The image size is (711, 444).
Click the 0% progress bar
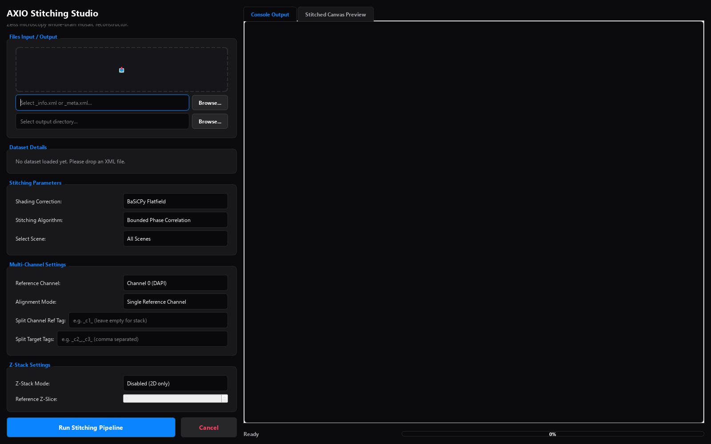click(553, 434)
